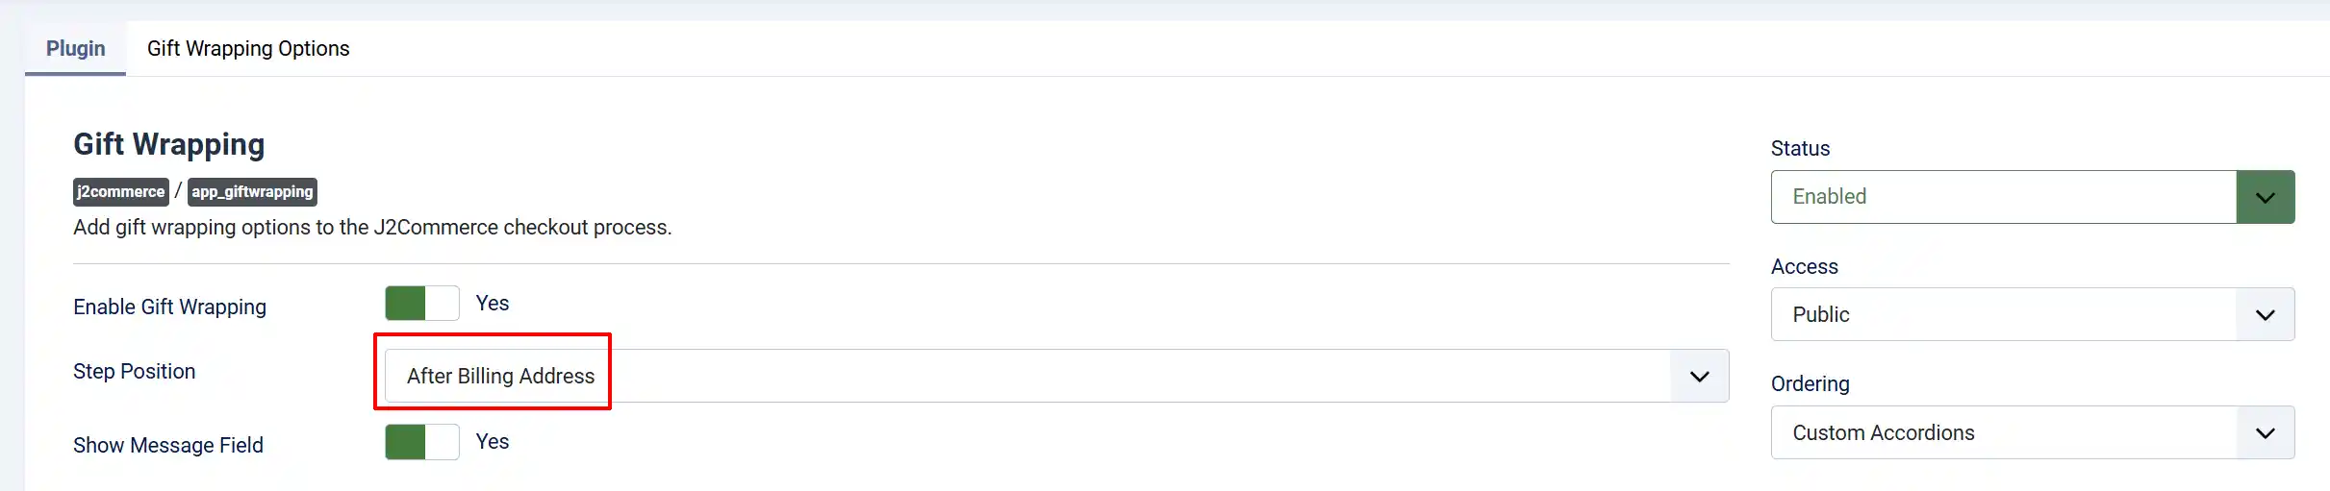The width and height of the screenshot is (2330, 491).
Task: Click the Access label
Action: (x=1804, y=266)
